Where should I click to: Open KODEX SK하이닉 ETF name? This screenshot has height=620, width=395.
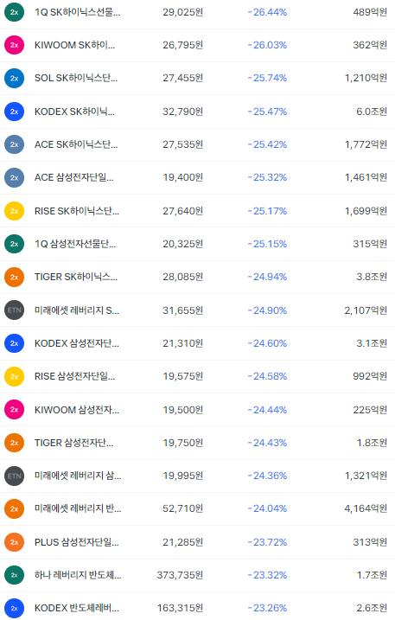coord(74,112)
